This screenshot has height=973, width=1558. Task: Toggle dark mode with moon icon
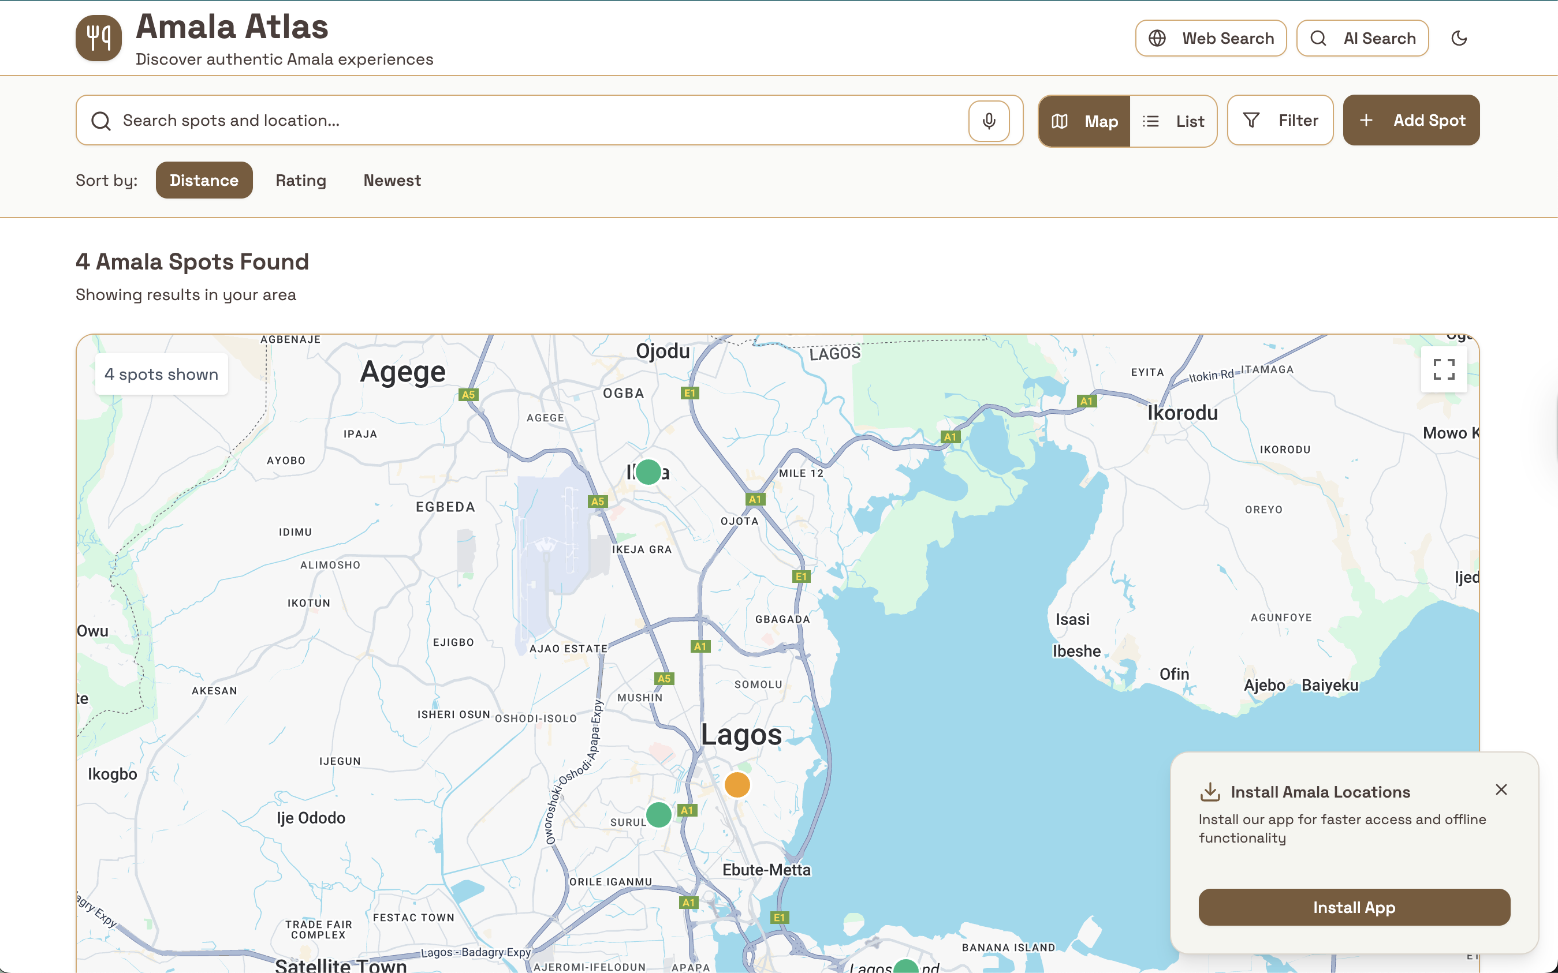1459,39
